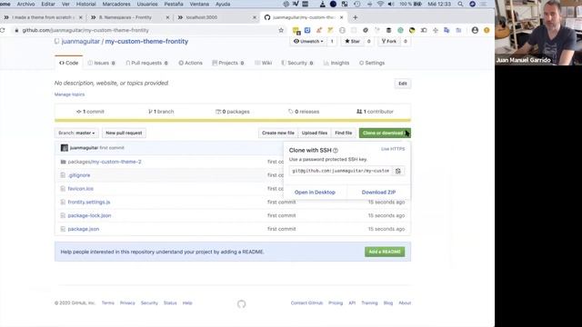Click Create new file button
Screen dimensions: 582x327
[278, 133]
